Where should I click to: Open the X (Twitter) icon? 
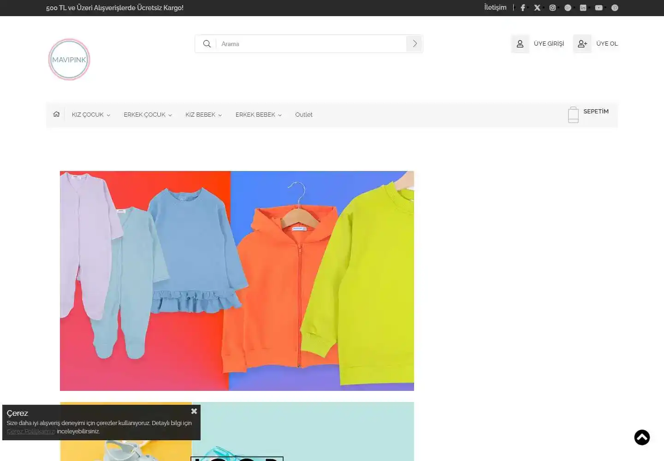tap(537, 8)
